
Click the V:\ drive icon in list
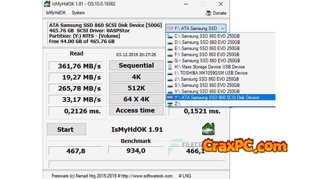(170, 92)
